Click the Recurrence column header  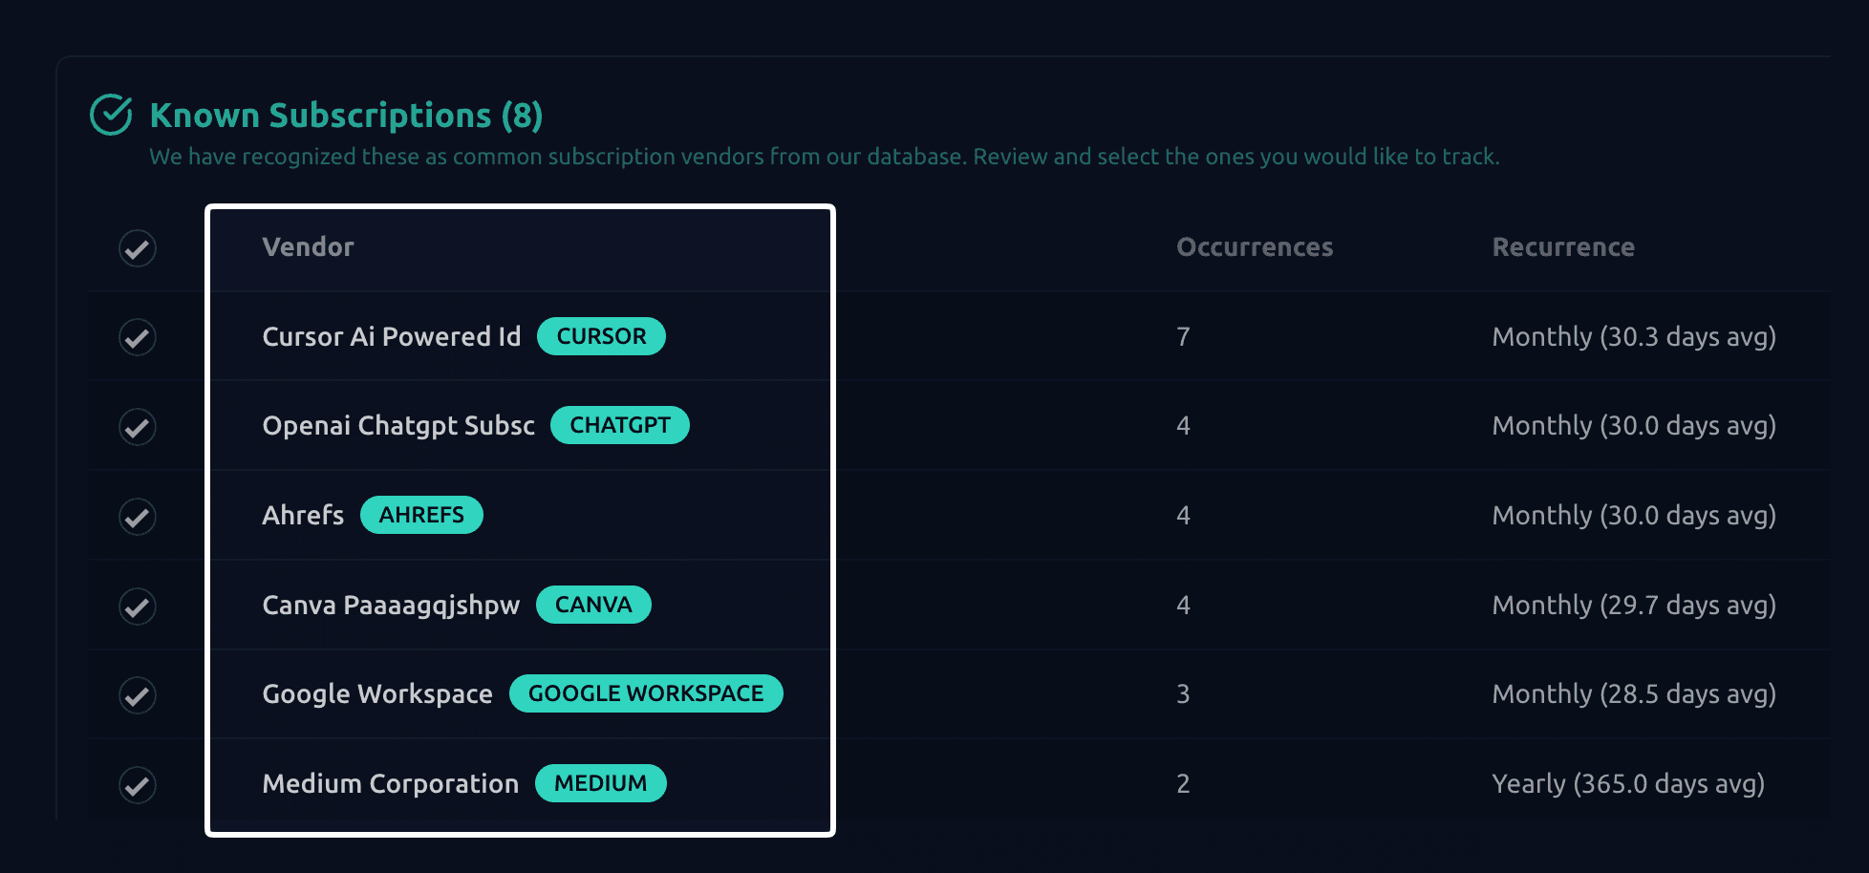pyautogui.click(x=1563, y=247)
